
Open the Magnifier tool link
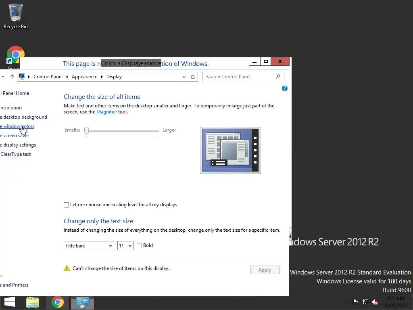(x=106, y=112)
